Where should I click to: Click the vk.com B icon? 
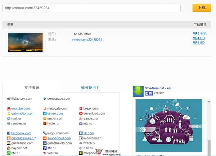coord(81,133)
